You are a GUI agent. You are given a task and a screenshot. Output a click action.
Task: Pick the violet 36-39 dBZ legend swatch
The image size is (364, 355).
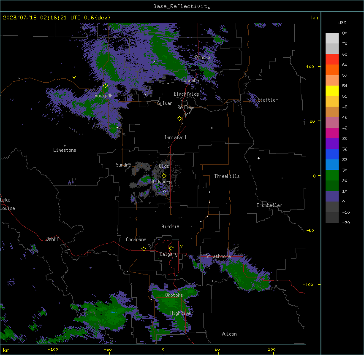pos(332,144)
